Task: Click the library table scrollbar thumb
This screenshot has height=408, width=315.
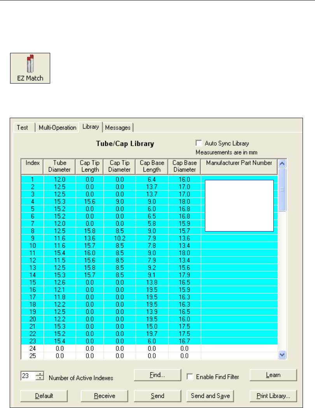Action: click(282, 190)
